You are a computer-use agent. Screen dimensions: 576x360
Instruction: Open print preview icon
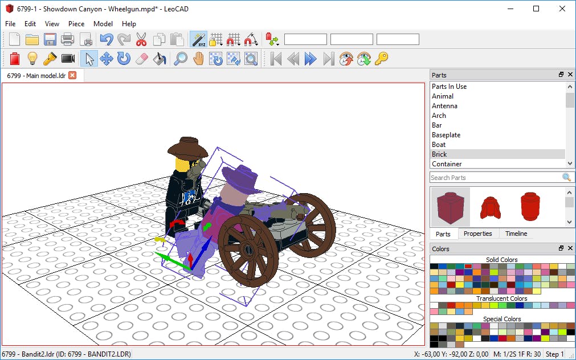pos(85,39)
